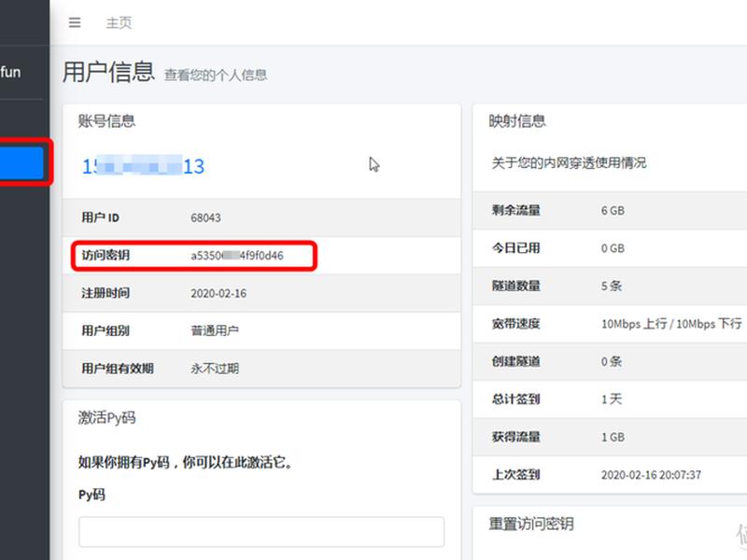Click the 注册时间 label
This screenshot has height=560, width=747.
(x=106, y=293)
